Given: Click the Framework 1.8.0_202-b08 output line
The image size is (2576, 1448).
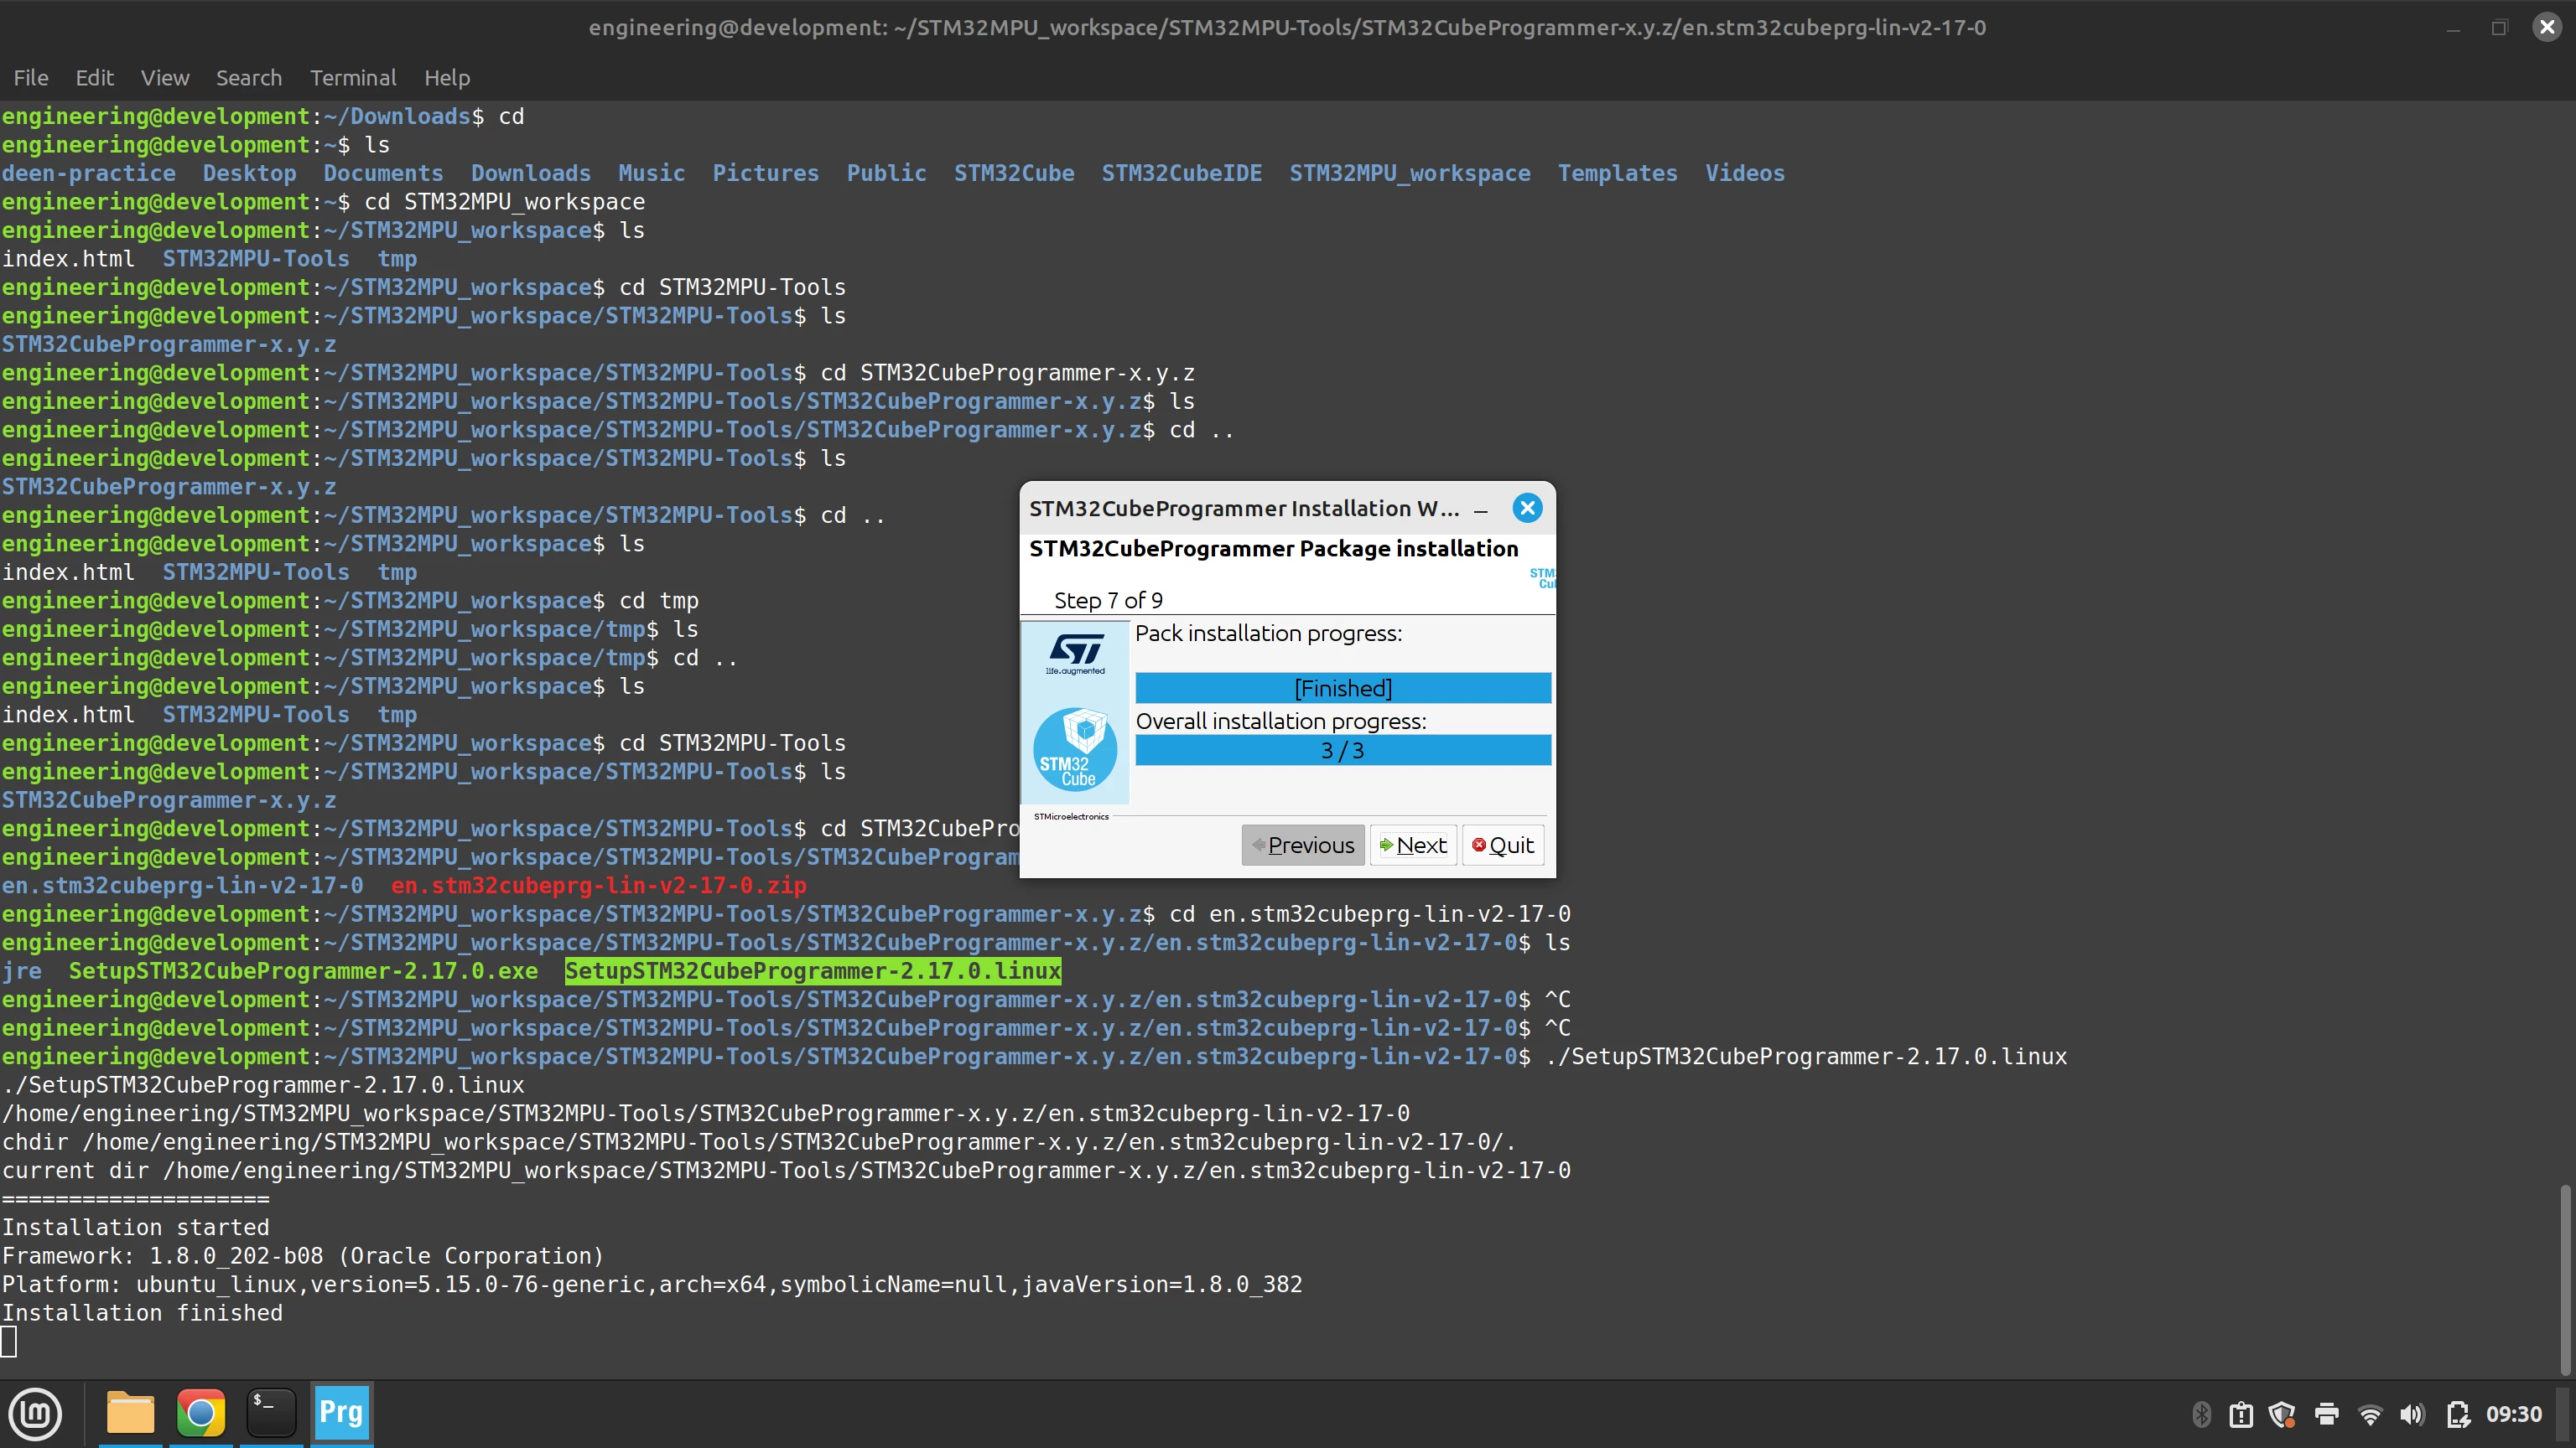Looking at the screenshot, I should tap(303, 1256).
